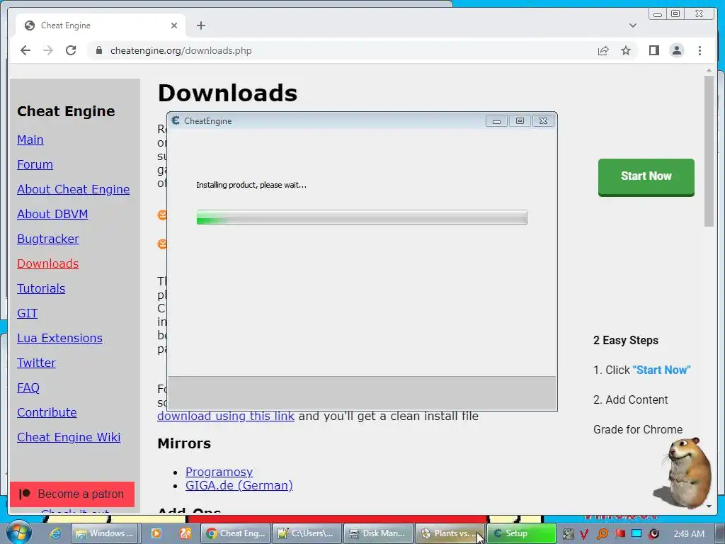Open About Cheat Engine page
The height and width of the screenshot is (544, 725).
click(x=73, y=189)
